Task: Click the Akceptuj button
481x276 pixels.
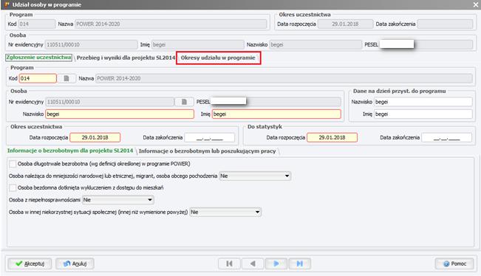Action: pyautogui.click(x=30, y=263)
